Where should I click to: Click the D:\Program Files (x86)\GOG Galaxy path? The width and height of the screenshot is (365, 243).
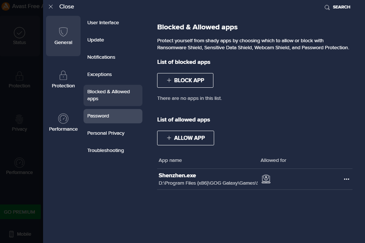pyautogui.click(x=208, y=183)
